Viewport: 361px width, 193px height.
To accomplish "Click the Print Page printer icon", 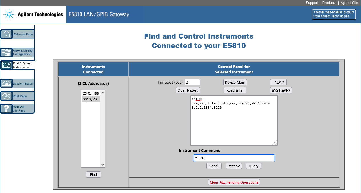I will pos(6,96).
